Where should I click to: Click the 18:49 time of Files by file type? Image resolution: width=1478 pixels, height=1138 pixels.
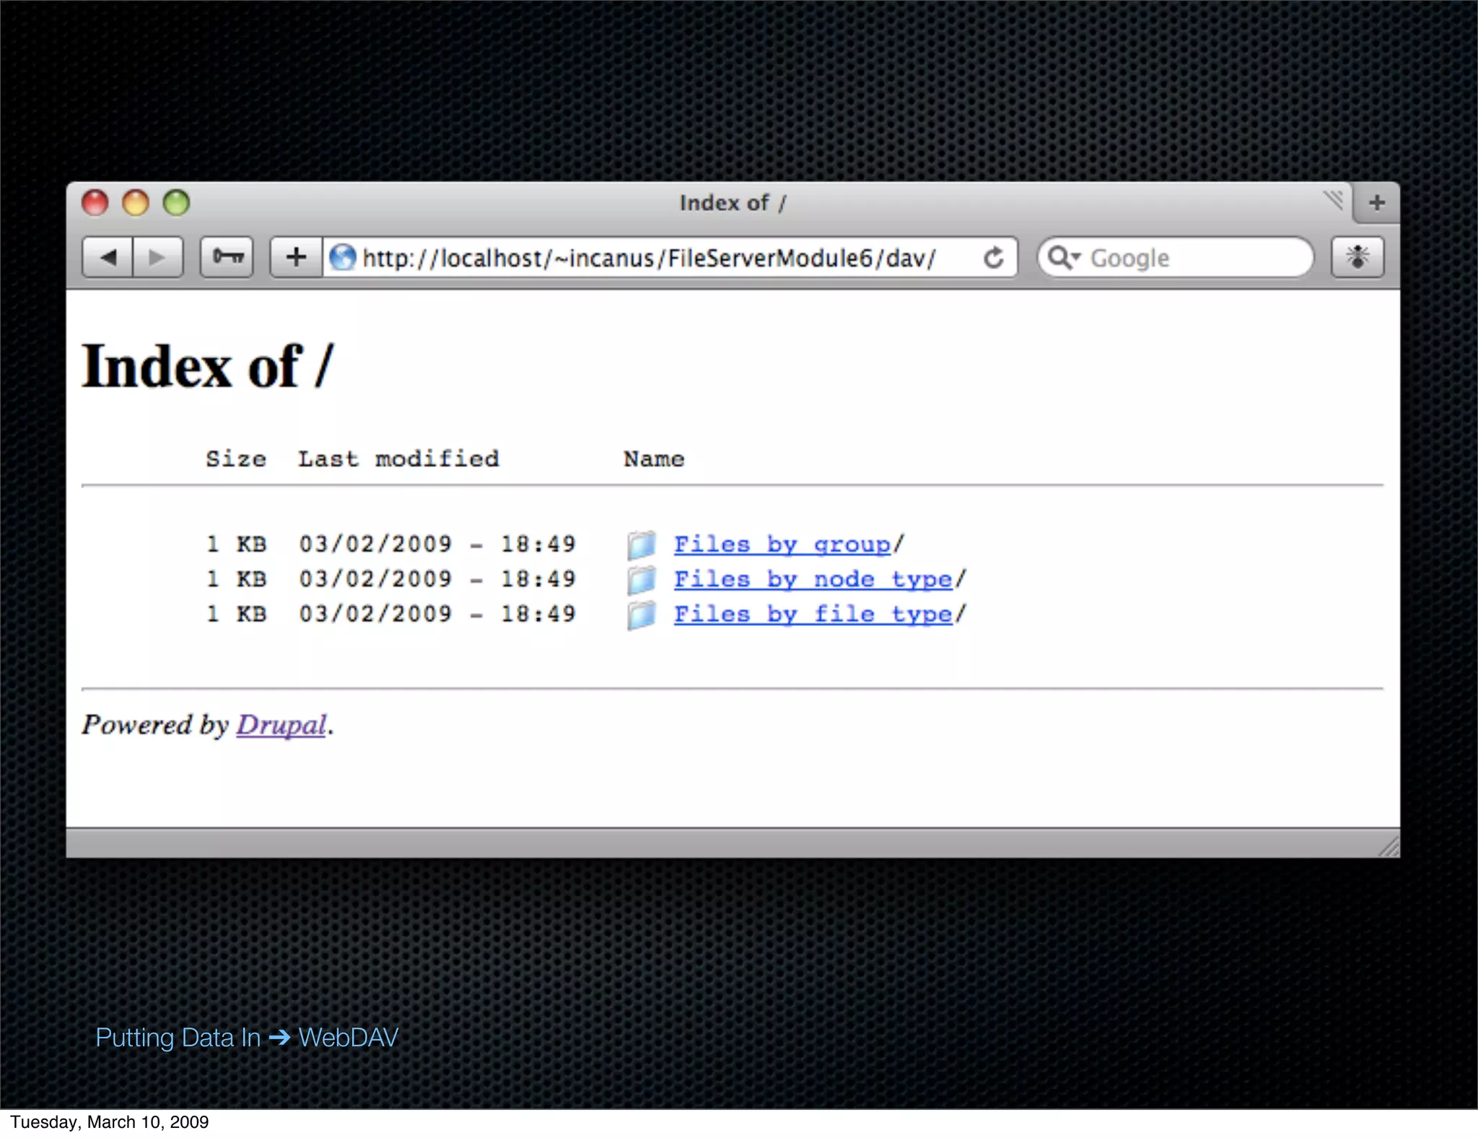[x=538, y=614]
